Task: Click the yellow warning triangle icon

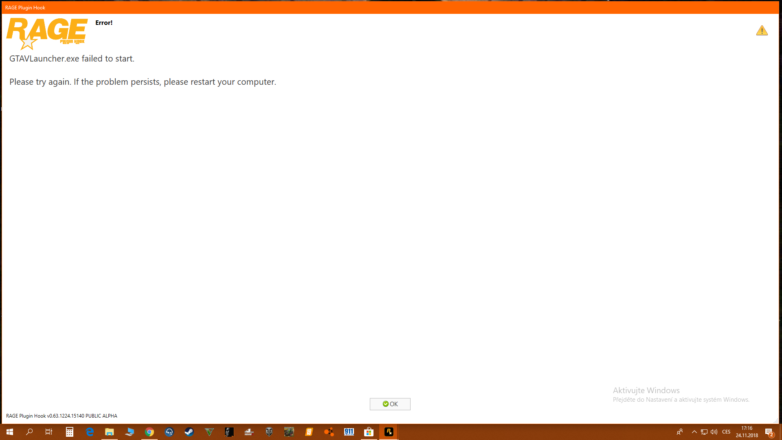Action: point(762,31)
